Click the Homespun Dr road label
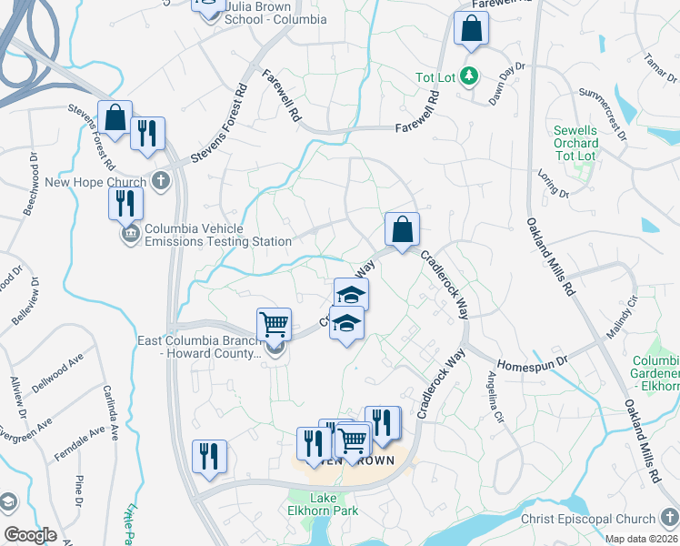The height and width of the screenshot is (546, 680). (532, 364)
